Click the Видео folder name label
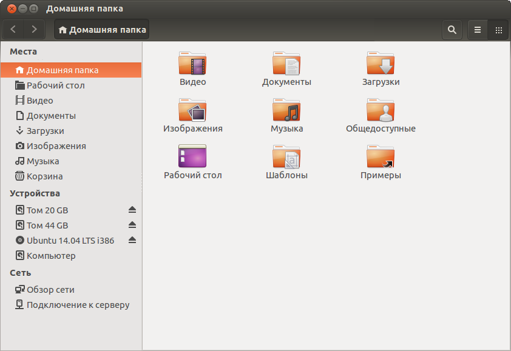 tap(192, 82)
